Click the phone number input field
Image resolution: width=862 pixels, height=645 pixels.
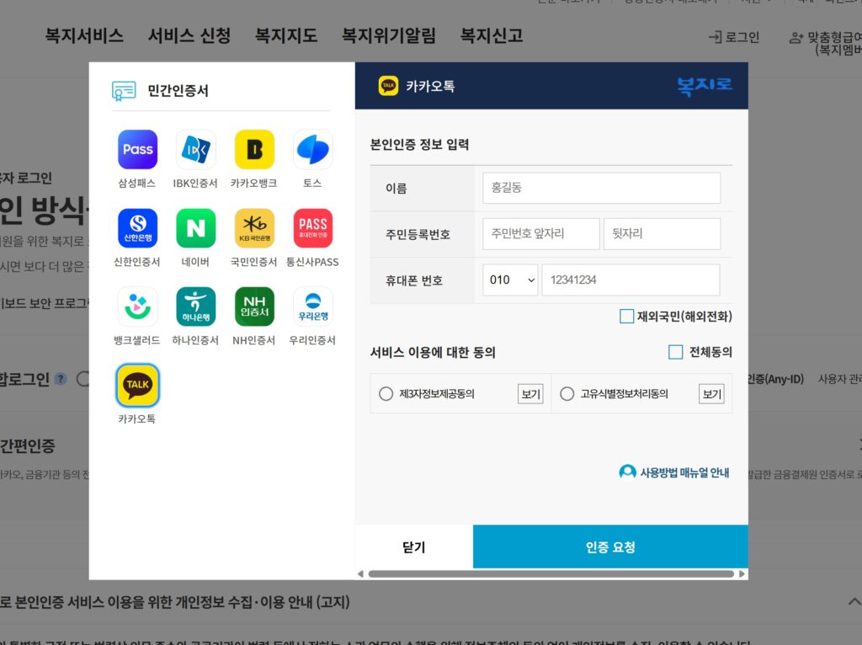tap(631, 280)
